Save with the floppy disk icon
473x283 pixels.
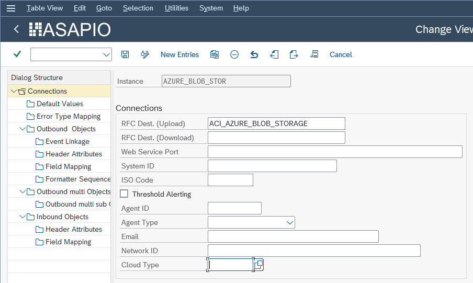(x=125, y=54)
